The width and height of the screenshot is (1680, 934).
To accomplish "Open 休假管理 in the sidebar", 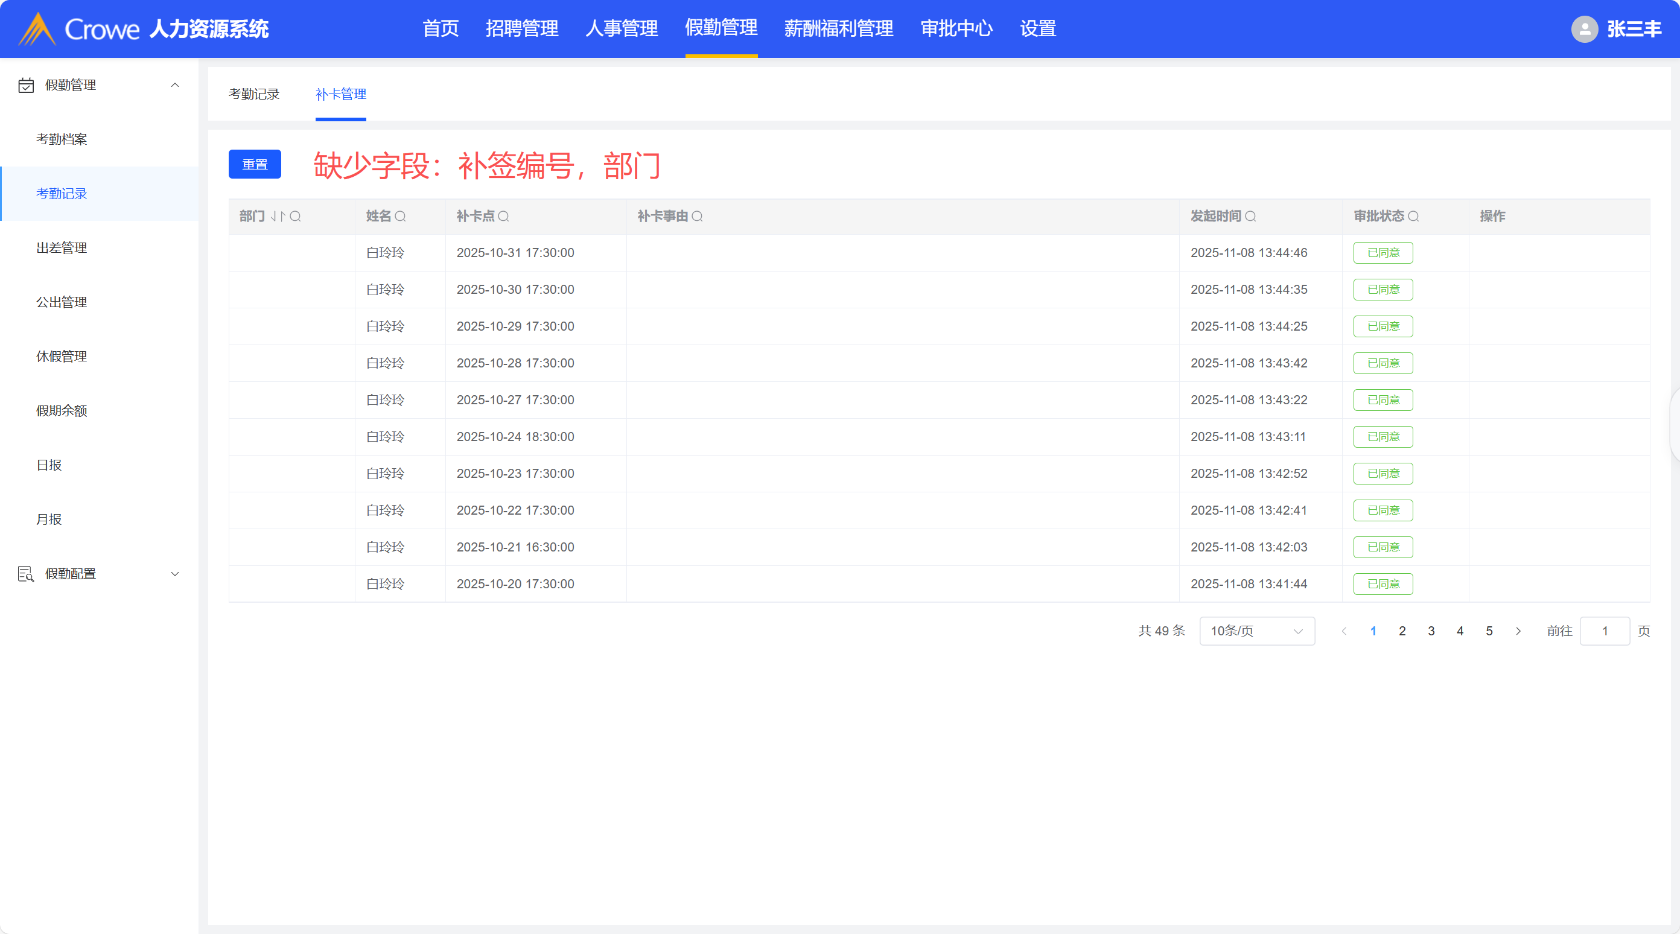I will [62, 356].
